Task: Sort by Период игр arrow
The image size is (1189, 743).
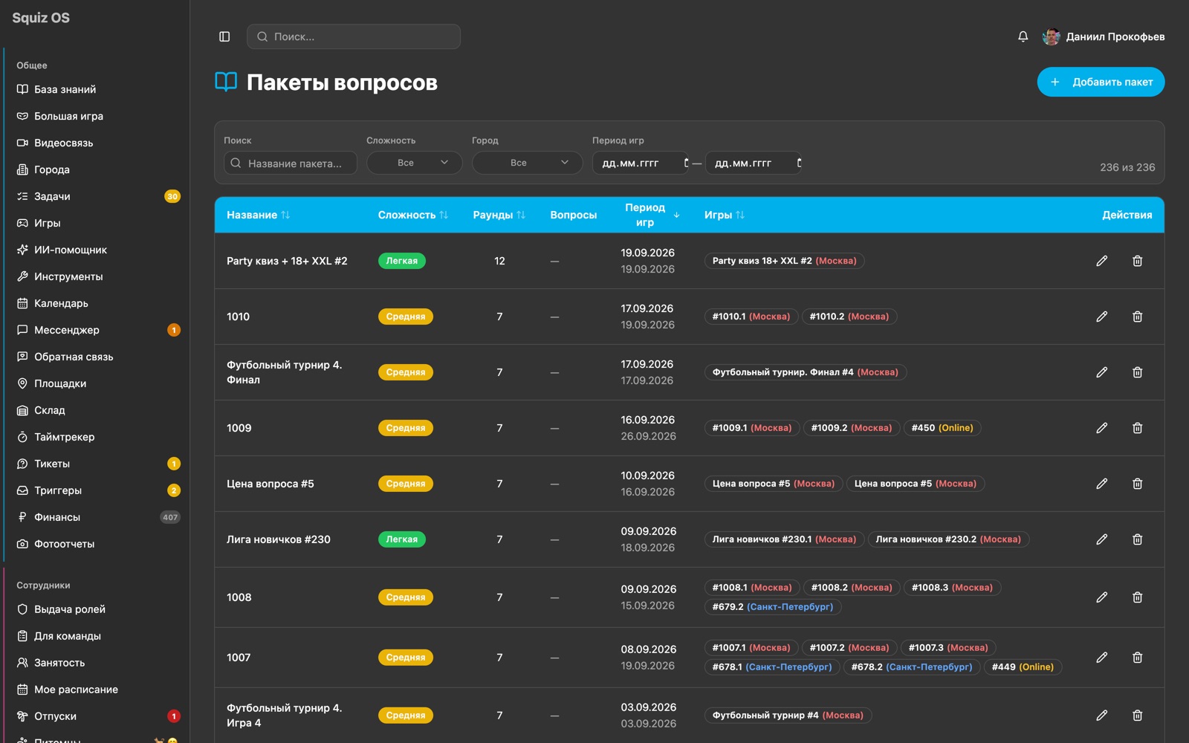Action: coord(676,215)
